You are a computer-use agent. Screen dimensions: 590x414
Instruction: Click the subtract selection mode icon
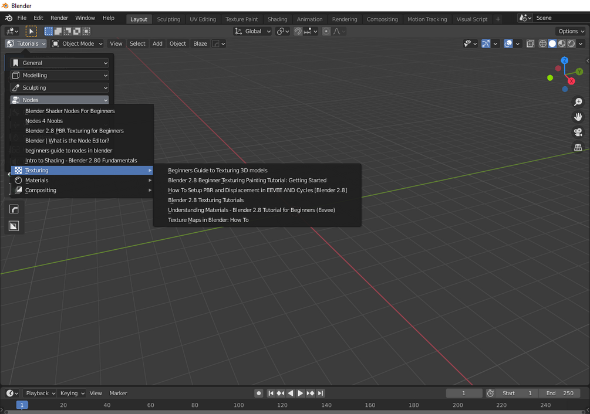coord(68,31)
